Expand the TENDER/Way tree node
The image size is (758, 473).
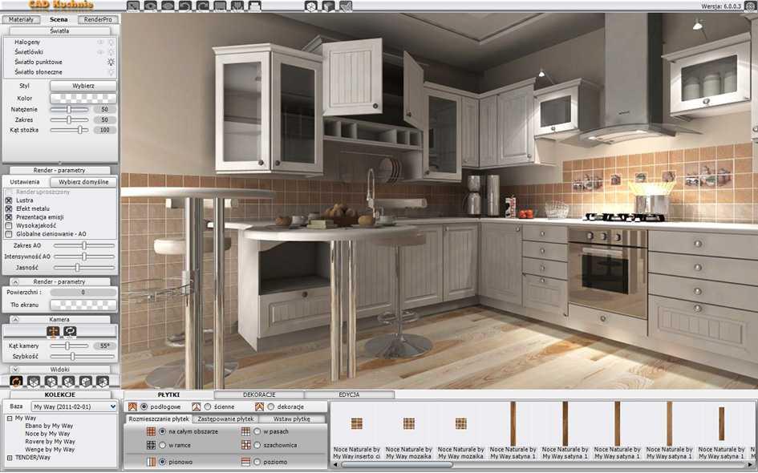coord(9,458)
